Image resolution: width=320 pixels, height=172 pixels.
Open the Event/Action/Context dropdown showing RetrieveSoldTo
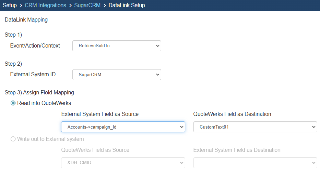tap(117, 46)
